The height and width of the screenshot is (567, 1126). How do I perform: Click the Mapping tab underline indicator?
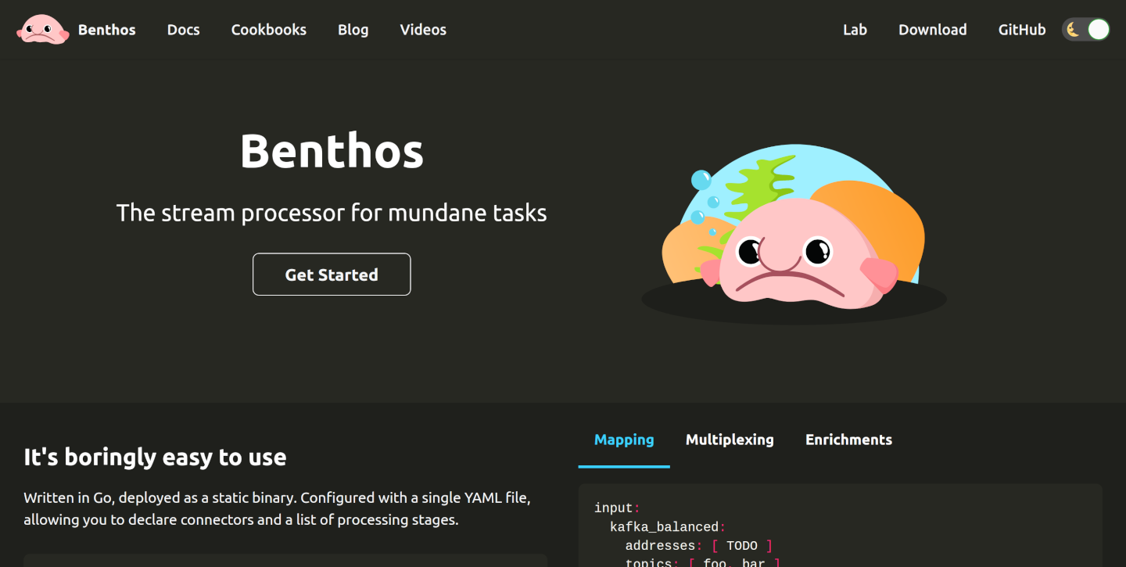point(623,465)
